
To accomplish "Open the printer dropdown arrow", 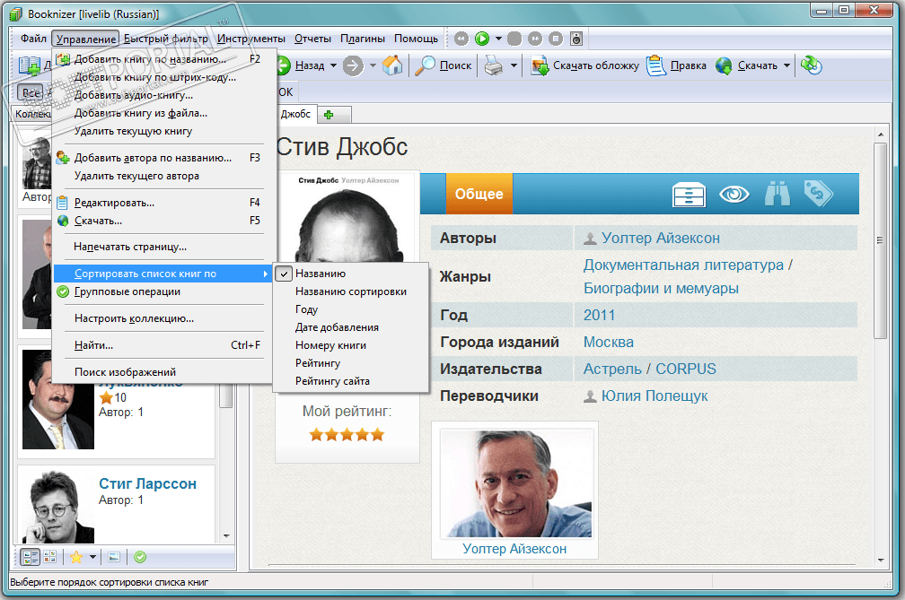I will point(514,65).
